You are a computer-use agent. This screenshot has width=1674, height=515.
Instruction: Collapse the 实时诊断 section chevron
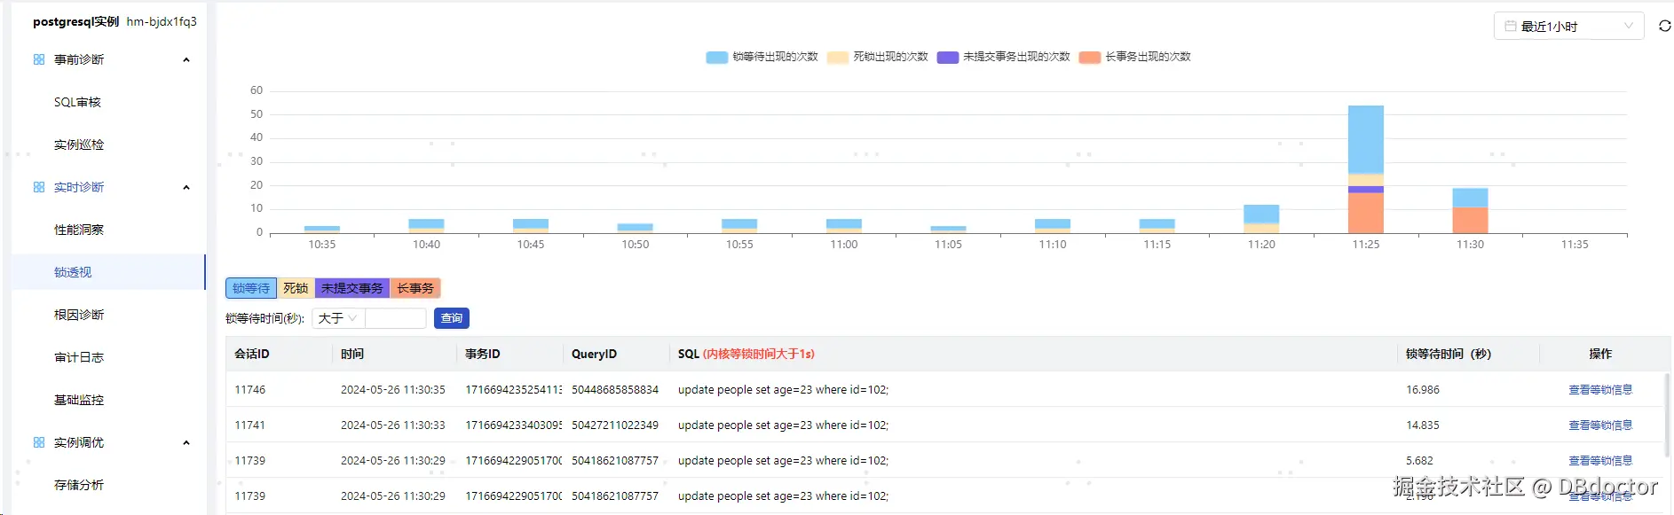[x=186, y=187]
